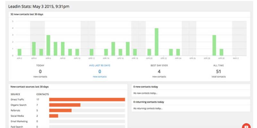Open the 0 returning contacts today panel header
Screen dimensions: 257x128
pyautogui.click(x=191, y=102)
